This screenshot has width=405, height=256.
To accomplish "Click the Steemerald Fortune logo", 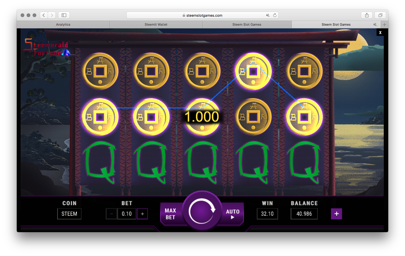I will [46, 47].
